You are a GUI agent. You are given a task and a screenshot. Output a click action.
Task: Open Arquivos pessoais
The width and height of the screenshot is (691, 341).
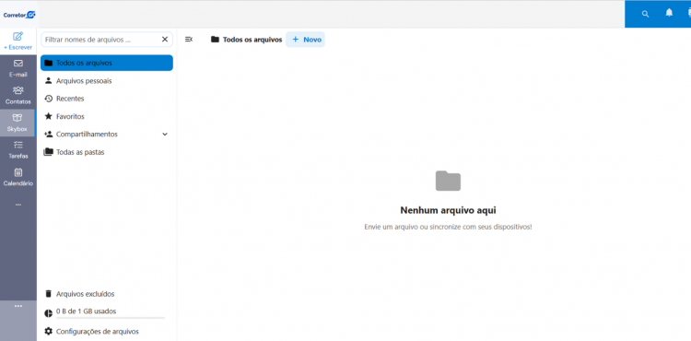[107, 80]
